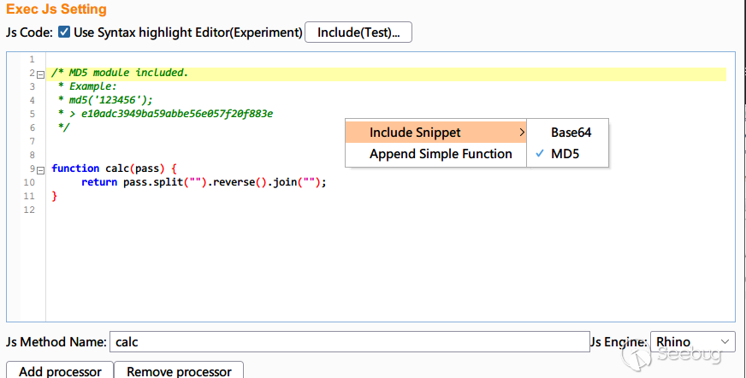Collapse the calc function fold marker at line 9
The width and height of the screenshot is (746, 378).
click(x=40, y=169)
